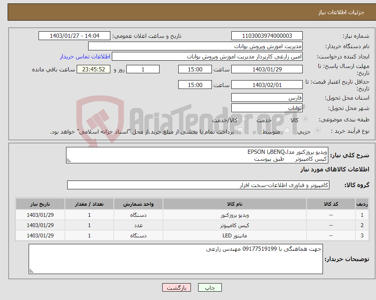
Task: Select the متوسط purchase type radio
Action: (287, 131)
